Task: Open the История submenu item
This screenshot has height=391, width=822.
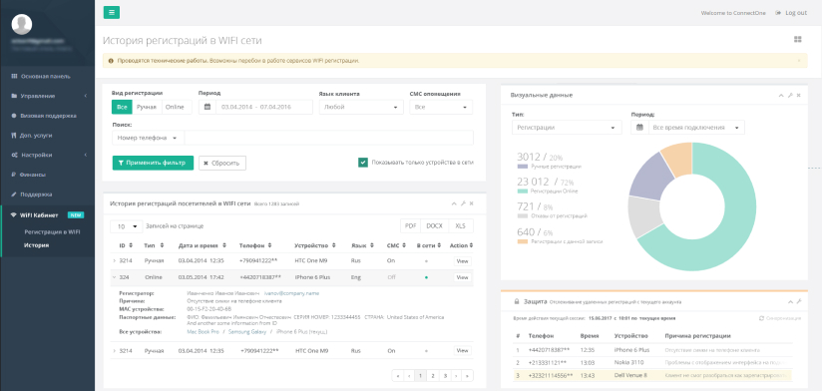Action: (x=37, y=244)
